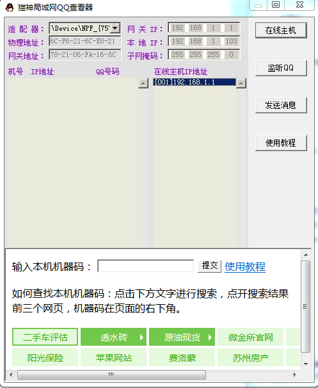The height and width of the screenshot is (388, 318).
Task: Click the 透水砖 search tile
Action: (x=113, y=337)
